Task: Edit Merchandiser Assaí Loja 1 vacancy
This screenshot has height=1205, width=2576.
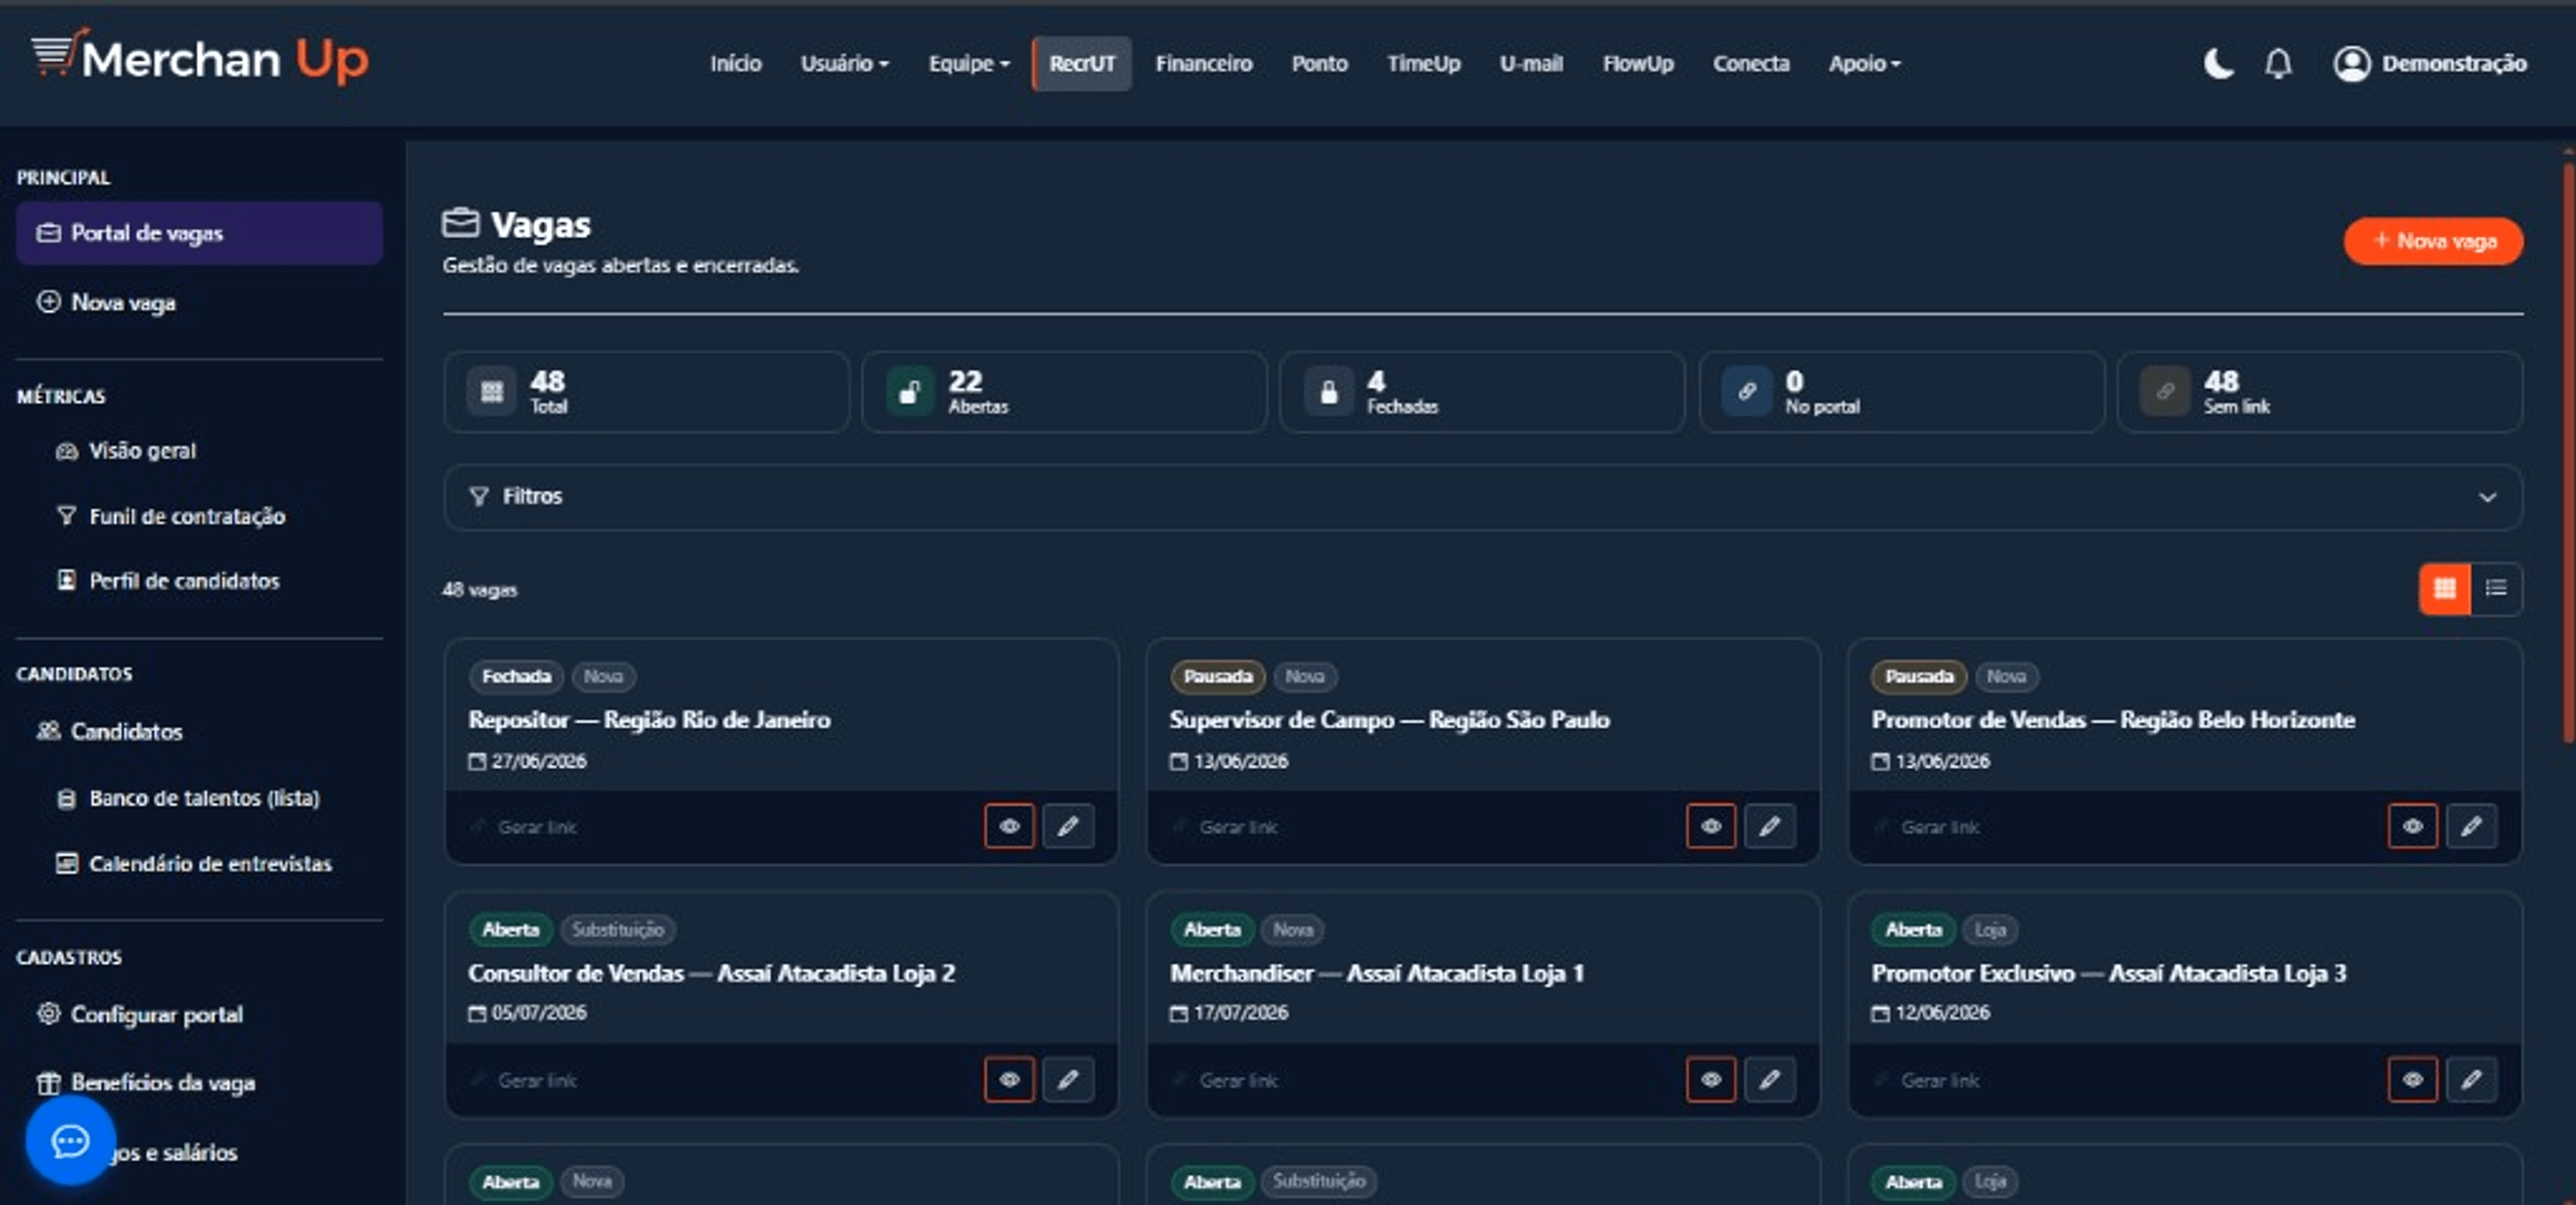Action: point(1770,1079)
